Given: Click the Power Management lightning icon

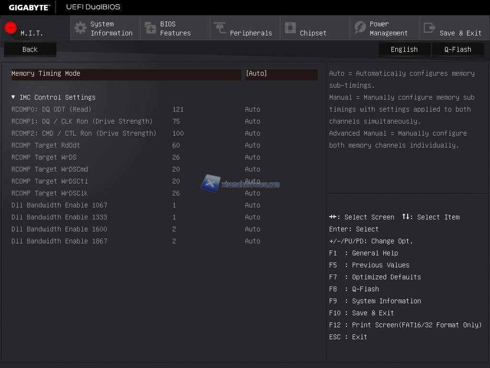Looking at the screenshot, I should (360, 28).
